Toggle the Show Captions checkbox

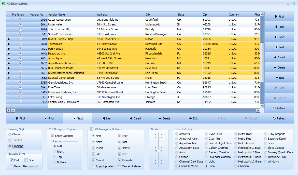pos(53,136)
